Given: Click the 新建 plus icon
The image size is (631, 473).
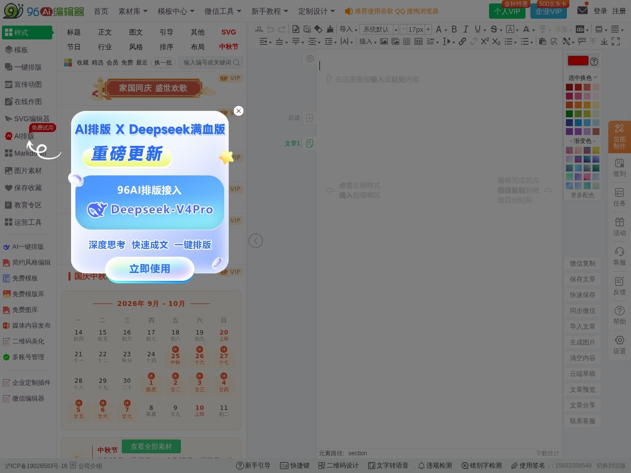Looking at the screenshot, I should click(310, 118).
